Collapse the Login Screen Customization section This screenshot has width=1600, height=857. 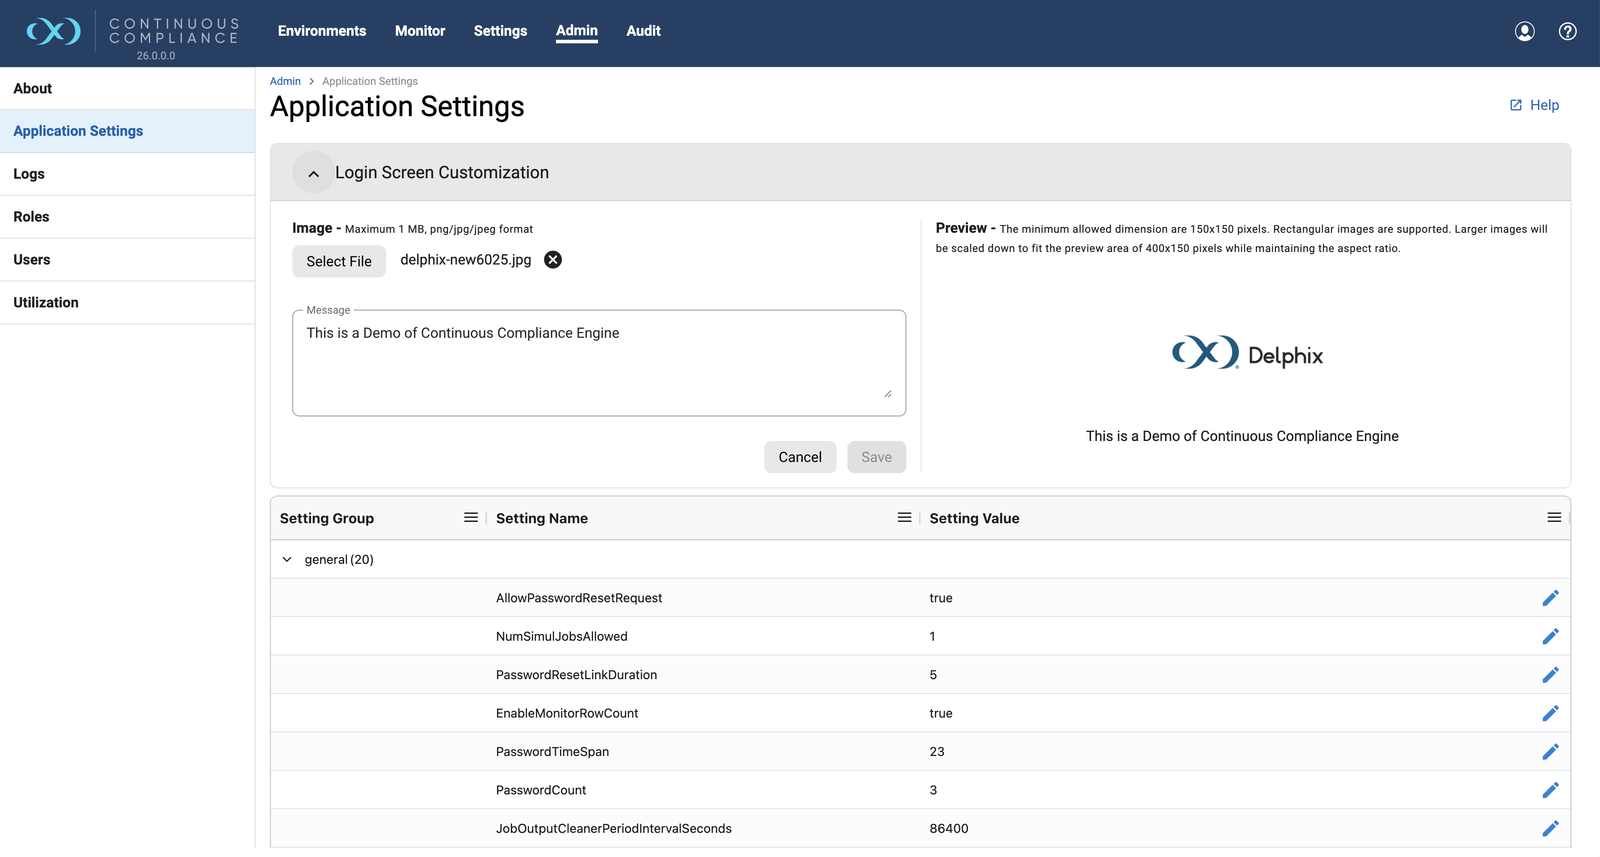pos(314,172)
